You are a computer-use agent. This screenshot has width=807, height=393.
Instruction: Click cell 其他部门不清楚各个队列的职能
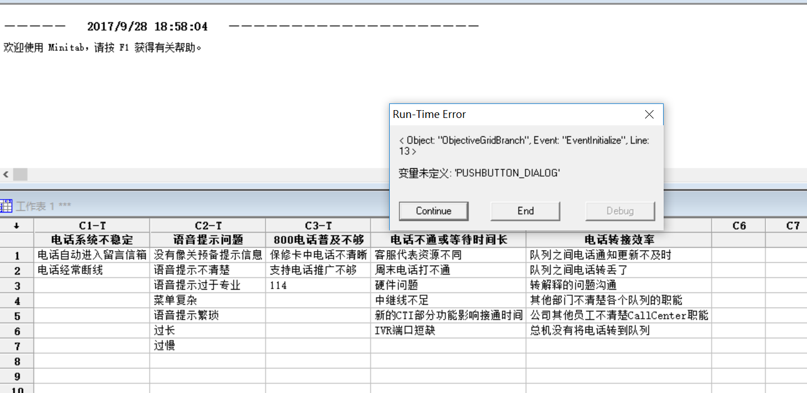[x=619, y=300]
